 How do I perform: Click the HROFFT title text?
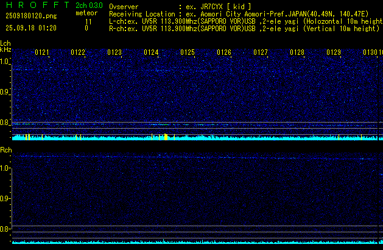pyautogui.click(x=38, y=5)
